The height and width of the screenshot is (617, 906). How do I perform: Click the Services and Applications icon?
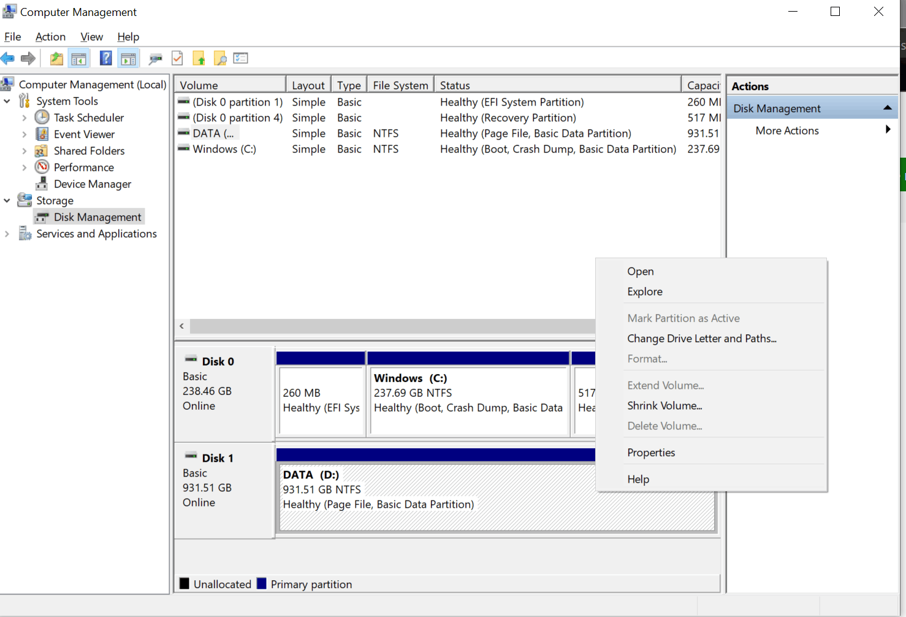pos(25,234)
